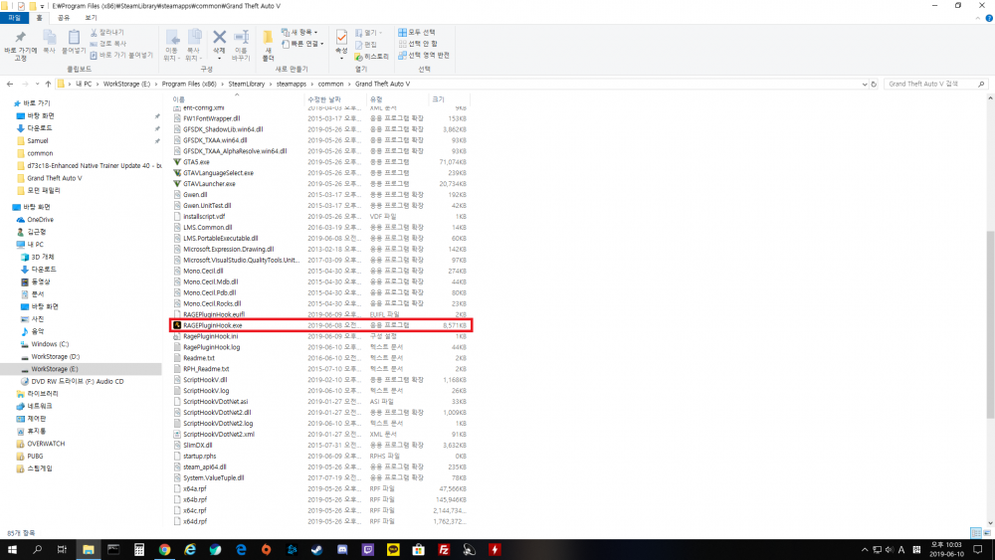This screenshot has height=560, width=995.
Task: Open recent locations dropdown arrow
Action: coord(37,84)
